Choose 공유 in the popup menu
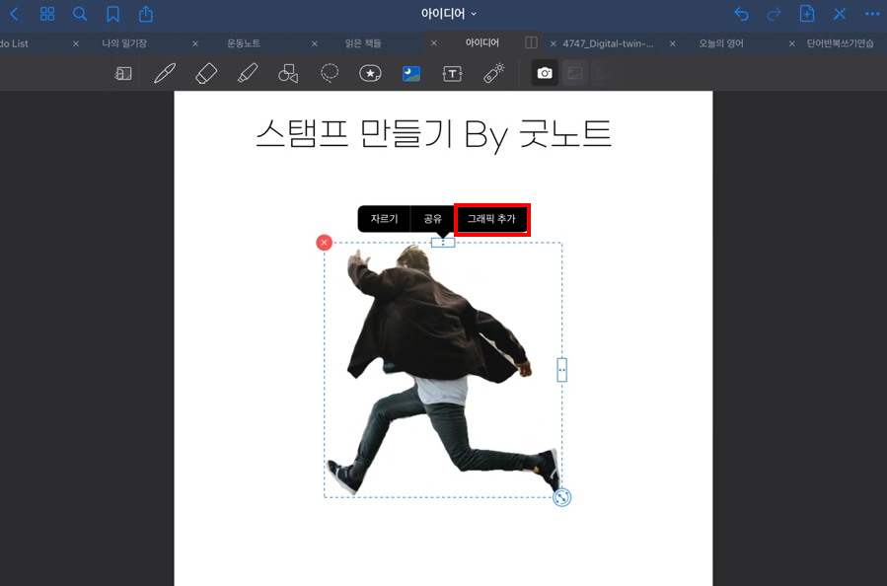 point(433,219)
